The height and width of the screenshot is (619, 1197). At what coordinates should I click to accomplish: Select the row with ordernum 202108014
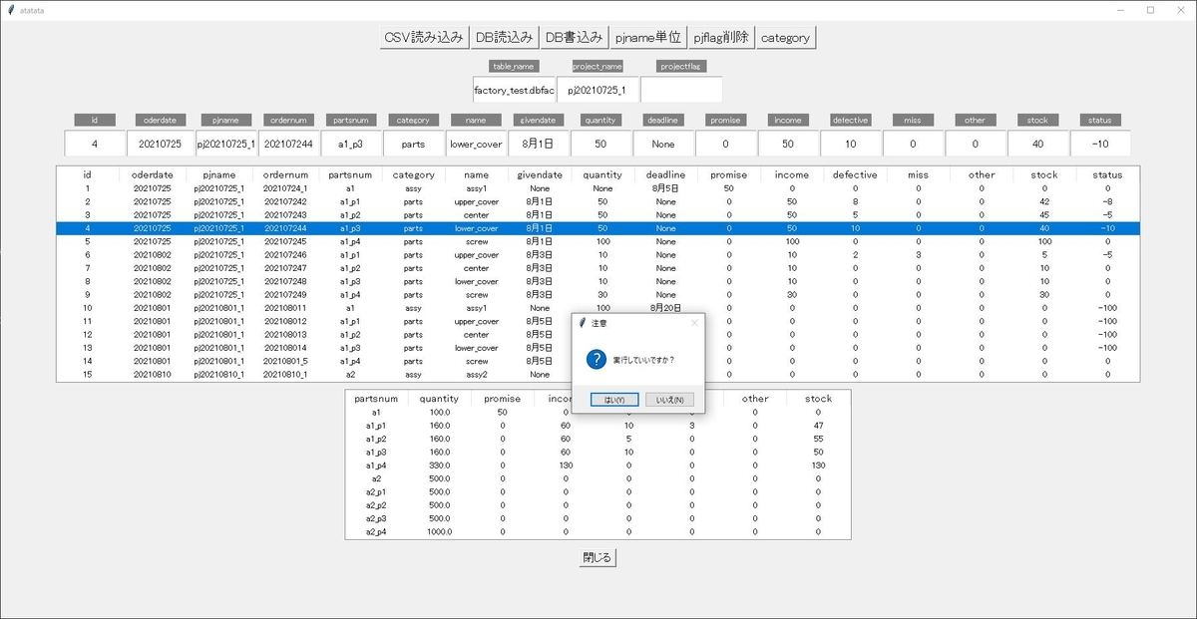(x=598, y=348)
